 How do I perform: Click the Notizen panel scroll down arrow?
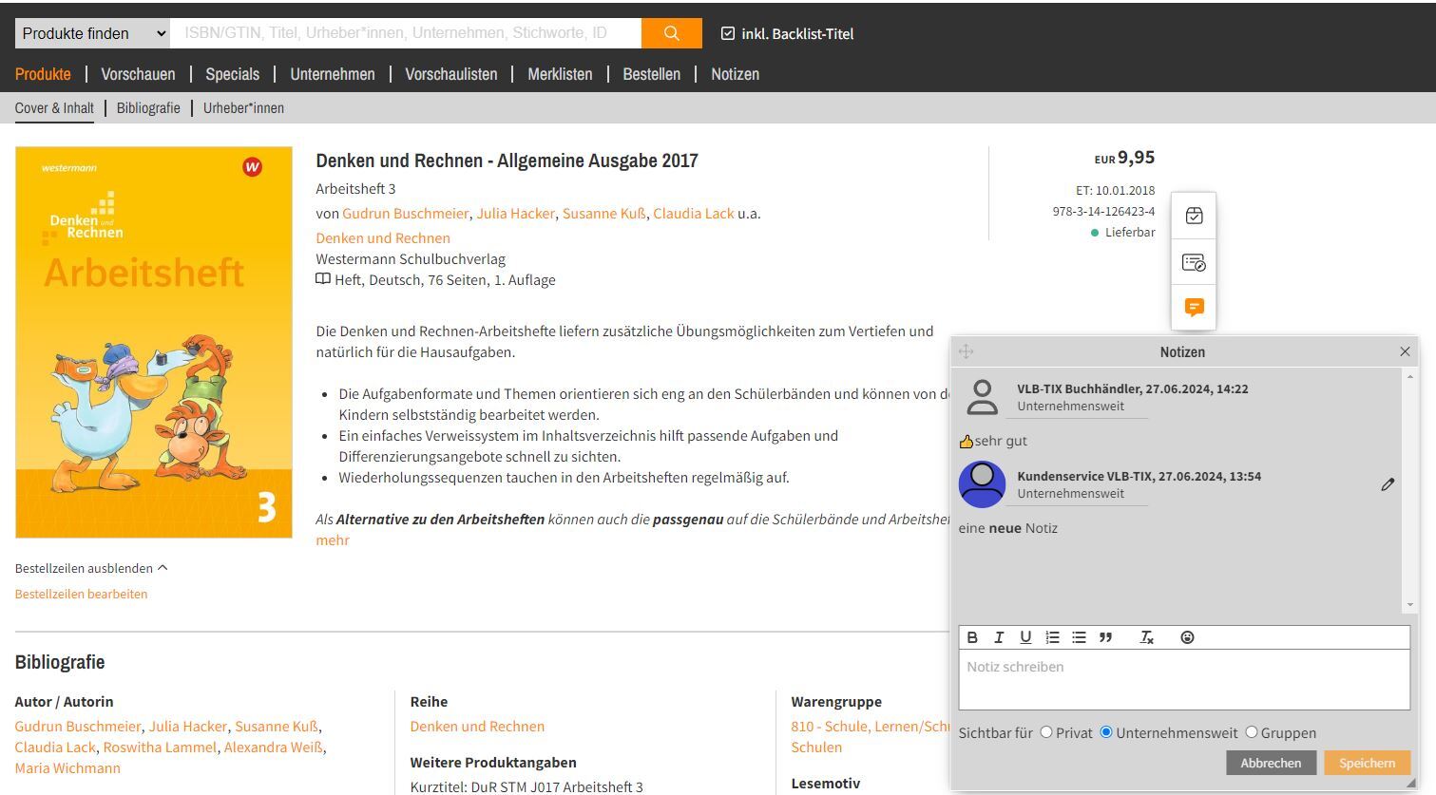click(x=1410, y=605)
